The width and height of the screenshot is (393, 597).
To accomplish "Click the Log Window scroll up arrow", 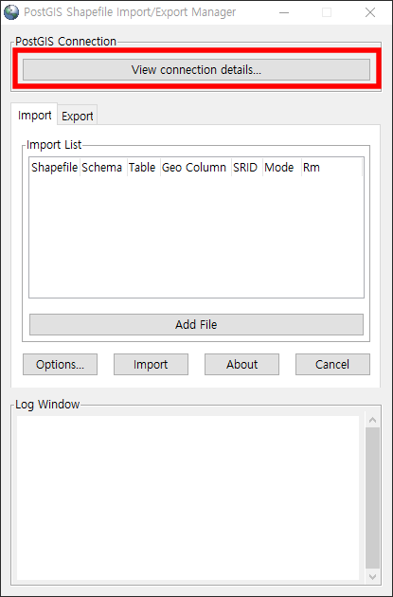I will point(373,421).
